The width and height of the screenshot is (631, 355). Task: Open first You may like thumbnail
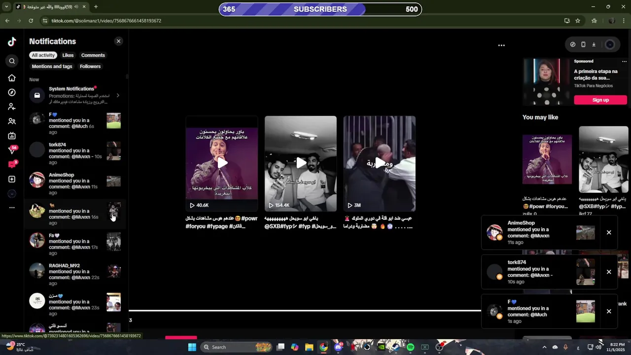(547, 159)
